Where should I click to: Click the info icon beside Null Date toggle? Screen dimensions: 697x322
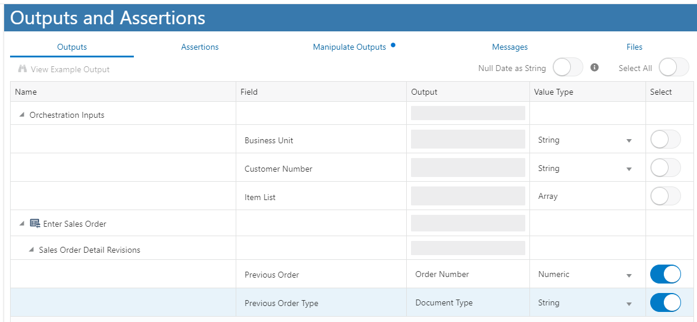[x=595, y=67]
